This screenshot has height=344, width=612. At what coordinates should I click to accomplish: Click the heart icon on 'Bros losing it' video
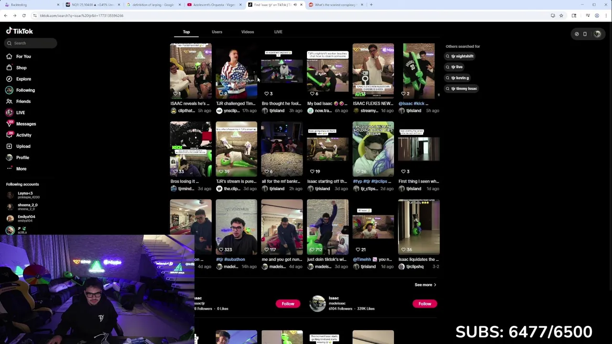(x=175, y=172)
